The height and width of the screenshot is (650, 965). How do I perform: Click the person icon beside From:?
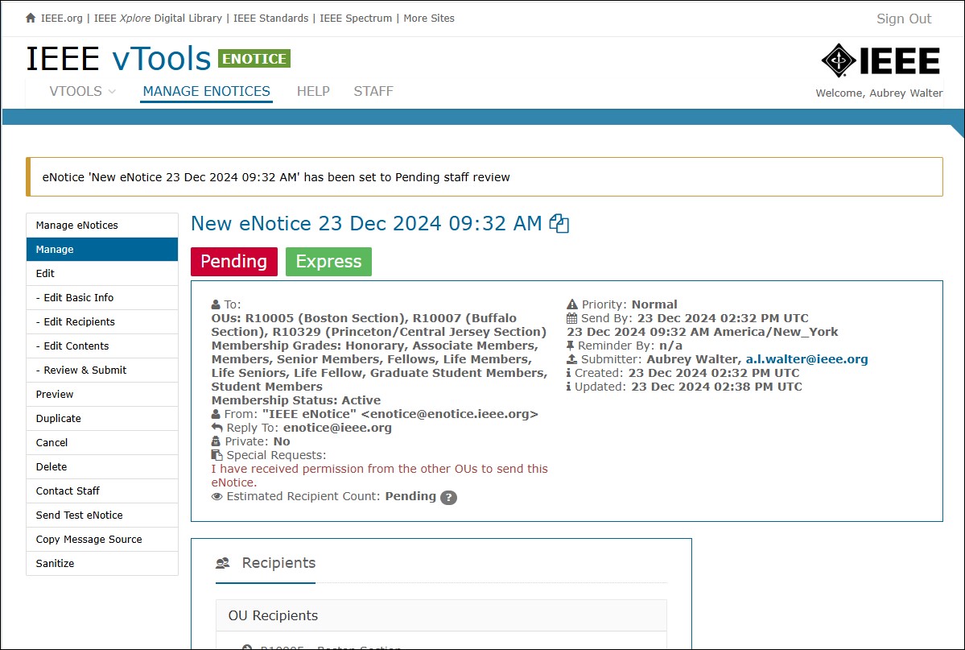(x=216, y=414)
